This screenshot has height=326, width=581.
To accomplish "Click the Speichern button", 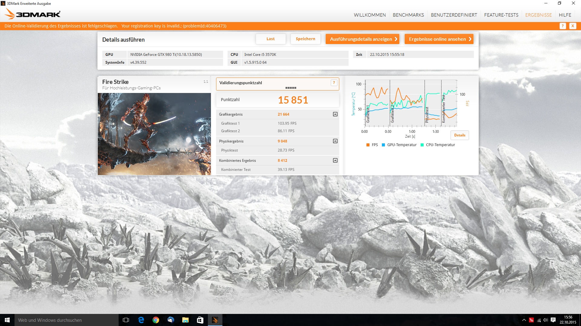I will 305,39.
